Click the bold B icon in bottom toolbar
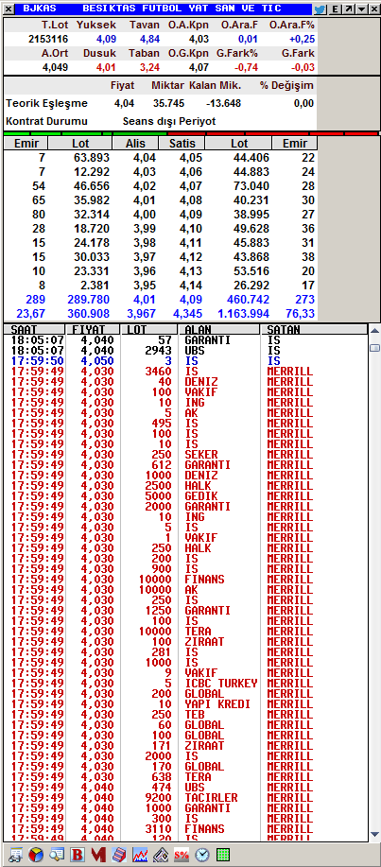 pos(78,855)
